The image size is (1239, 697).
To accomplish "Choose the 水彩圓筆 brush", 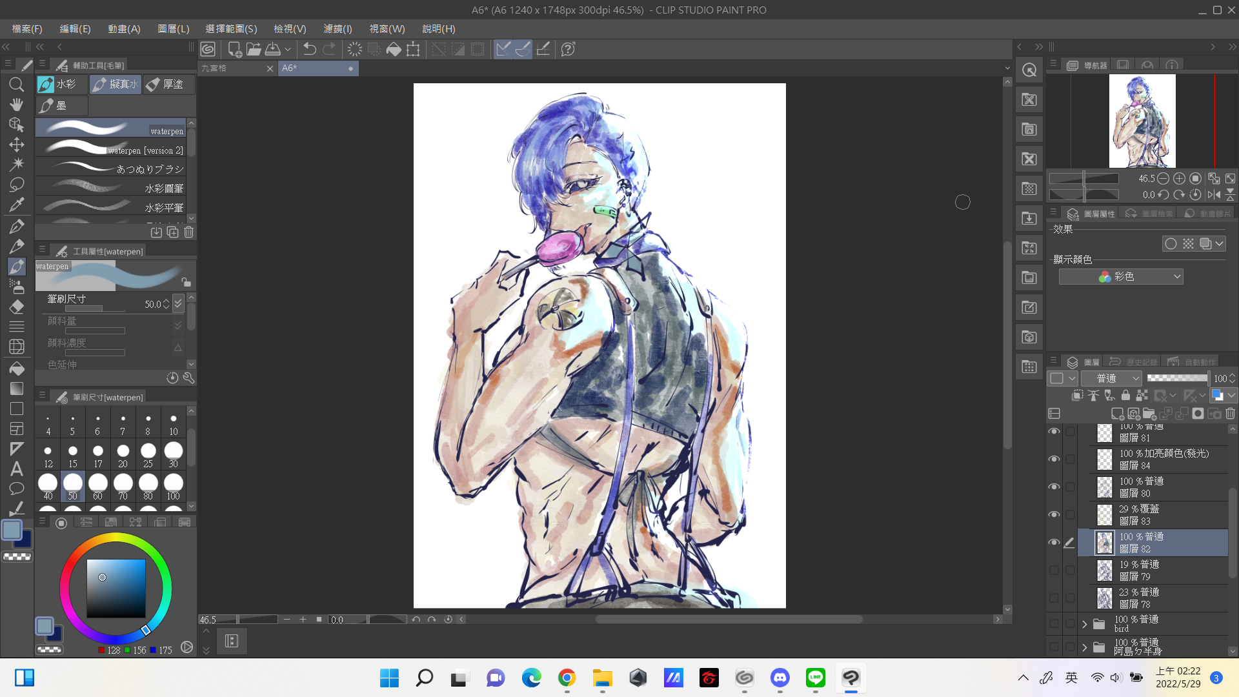I will pos(111,187).
